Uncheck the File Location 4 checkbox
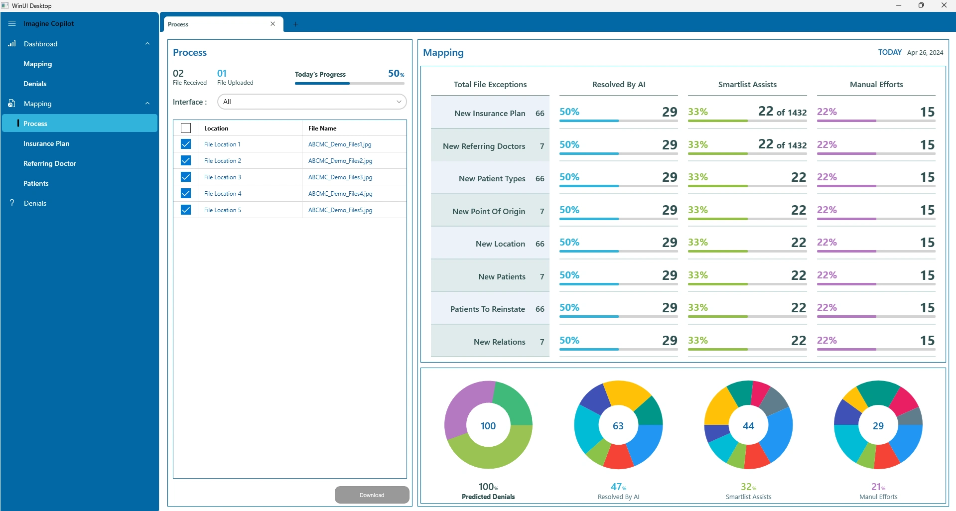The width and height of the screenshot is (956, 511). coord(186,193)
